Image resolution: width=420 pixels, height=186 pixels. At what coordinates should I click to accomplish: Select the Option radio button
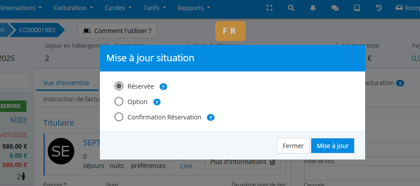point(119,102)
